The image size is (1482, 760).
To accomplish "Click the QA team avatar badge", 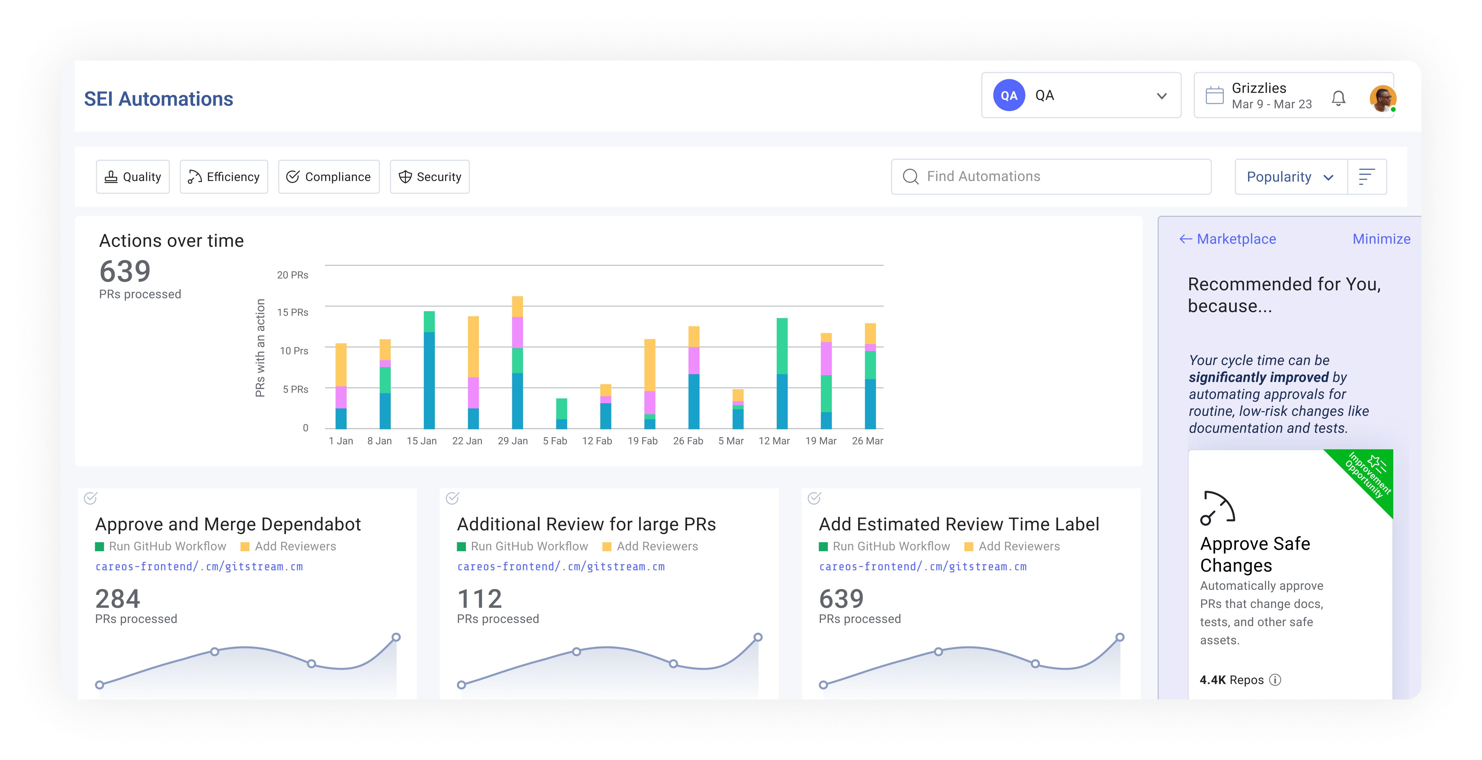I will click(x=1009, y=95).
